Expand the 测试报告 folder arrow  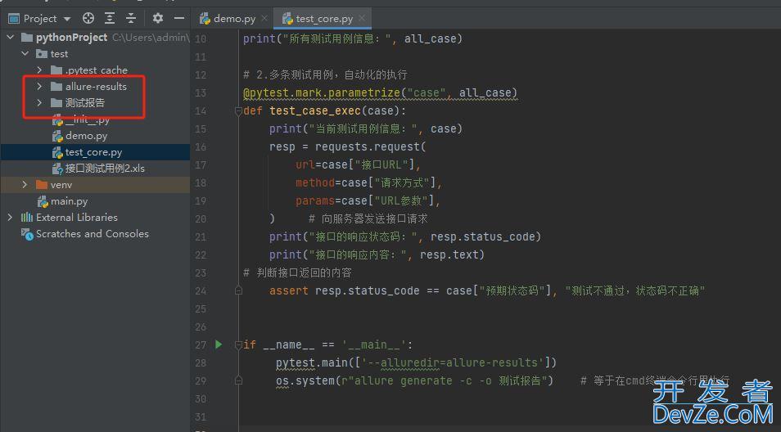39,103
